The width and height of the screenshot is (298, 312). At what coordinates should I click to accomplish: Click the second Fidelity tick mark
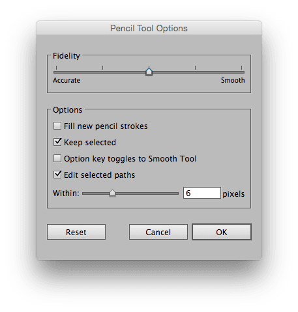(102, 68)
